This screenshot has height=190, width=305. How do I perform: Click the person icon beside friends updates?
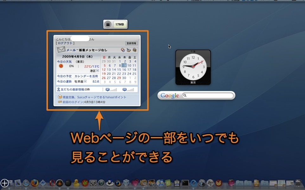(58, 89)
